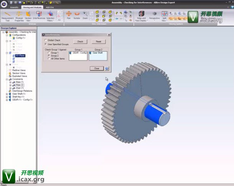Click the InterDesign Relations tree icon
The width and height of the screenshot is (234, 186).
[x=10, y=91]
